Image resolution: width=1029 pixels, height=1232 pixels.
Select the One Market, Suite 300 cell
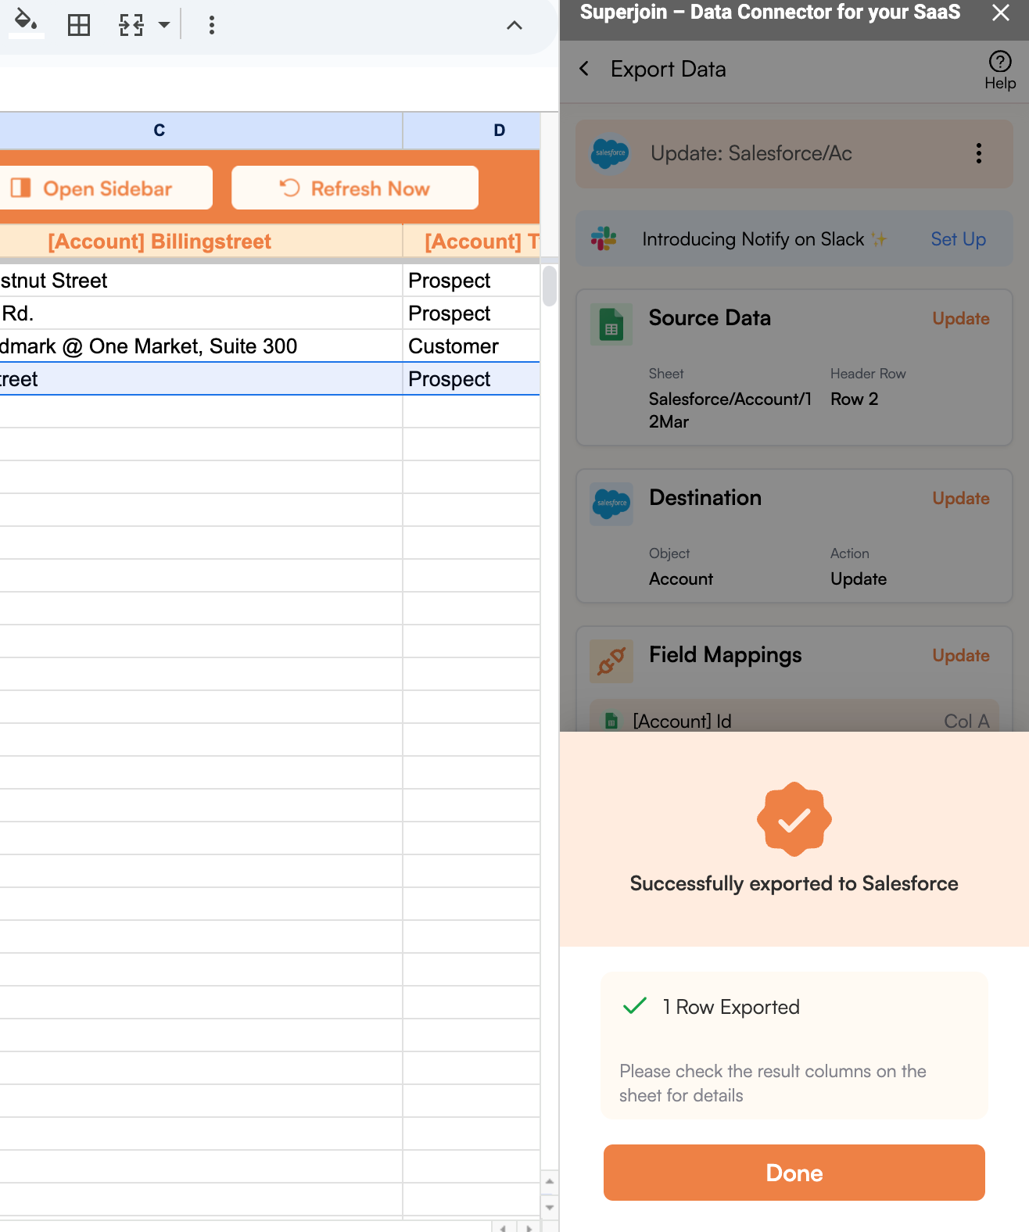click(201, 346)
